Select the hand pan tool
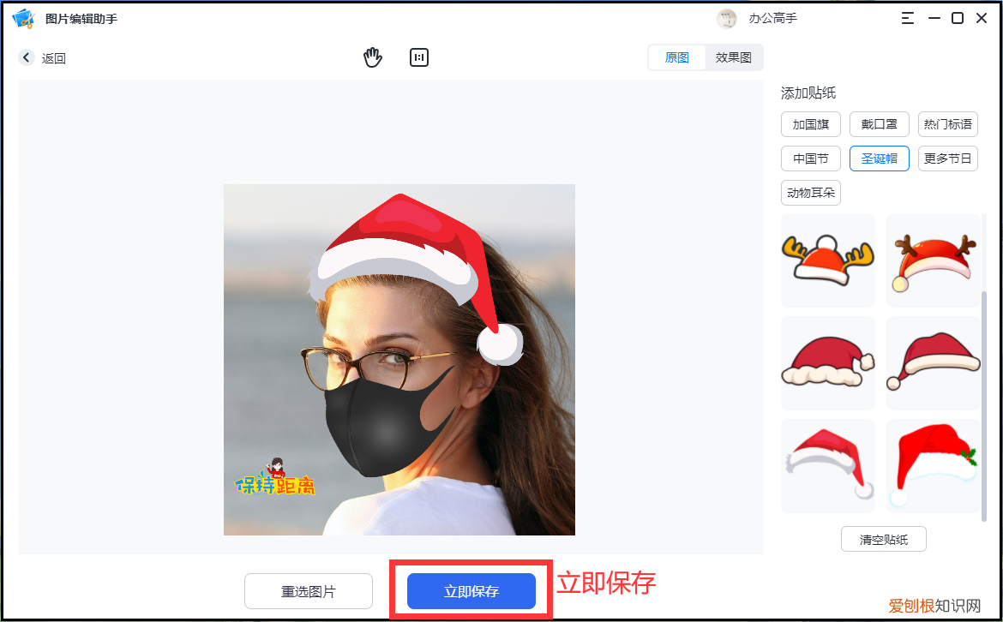The height and width of the screenshot is (622, 1003). click(372, 57)
